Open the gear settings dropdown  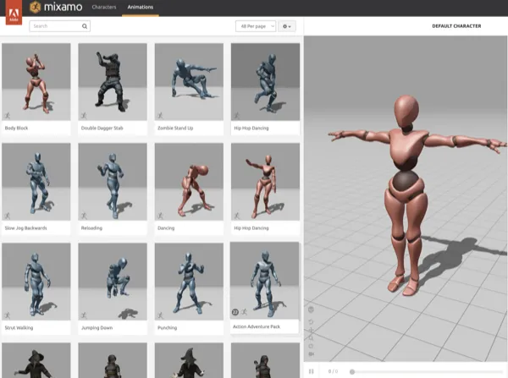click(287, 26)
